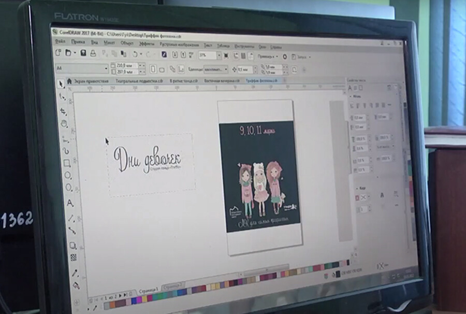Switch to Восточная вечеринка.cdr document tab
The width and height of the screenshot is (466, 314).
[x=222, y=81]
